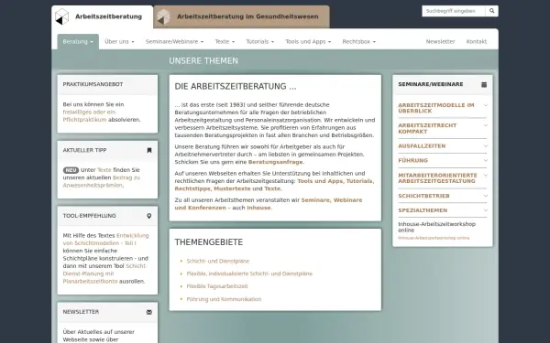Open the Mustertexte link
This screenshot has height=343, width=550.
pos(232,188)
